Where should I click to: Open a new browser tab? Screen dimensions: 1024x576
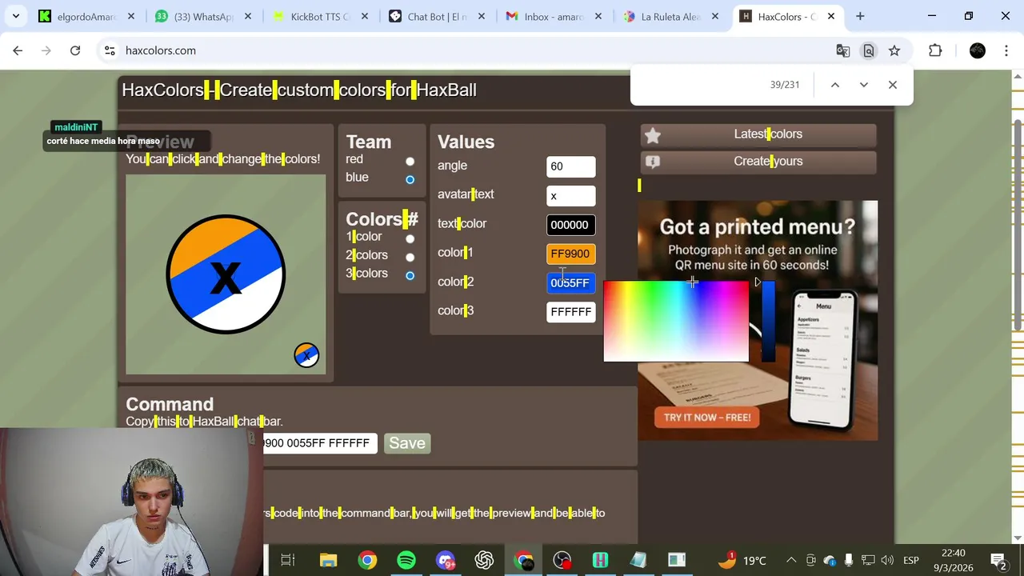coord(860,16)
